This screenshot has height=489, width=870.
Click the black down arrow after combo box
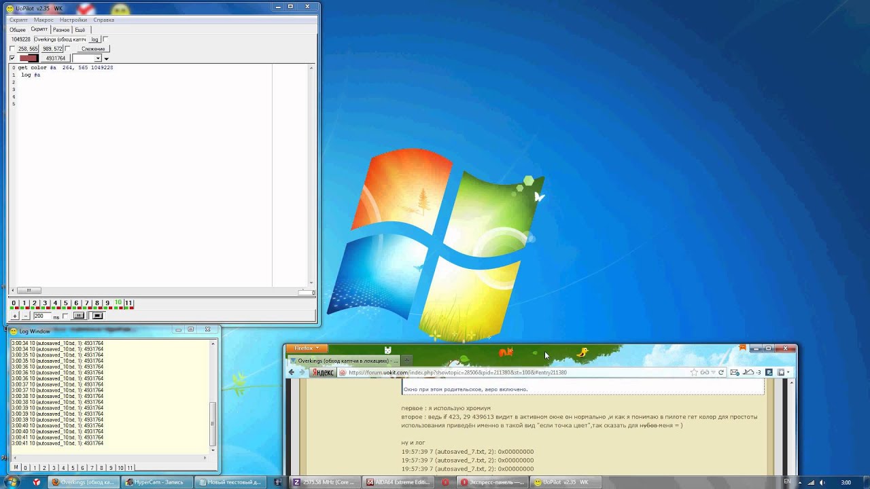tap(106, 59)
